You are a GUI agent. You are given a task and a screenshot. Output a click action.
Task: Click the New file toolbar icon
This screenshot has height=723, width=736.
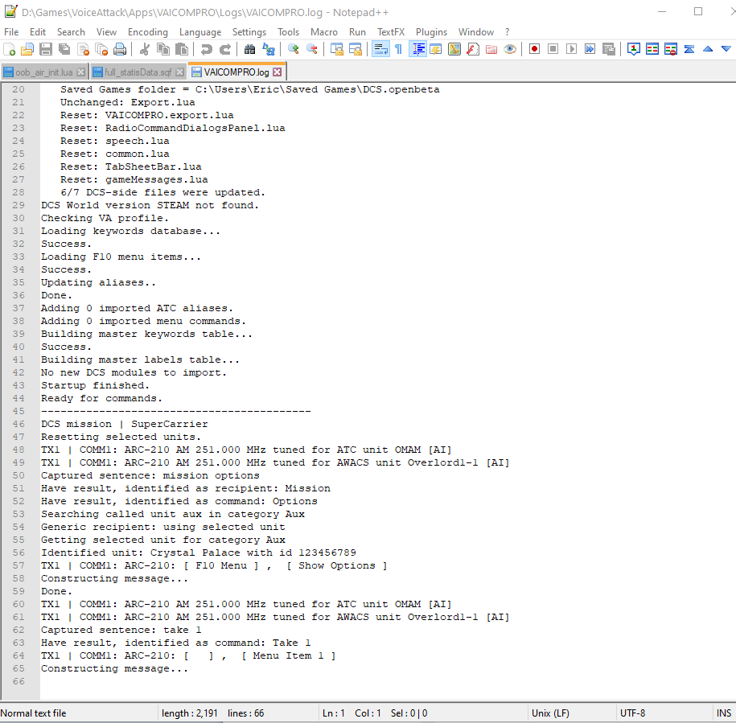(x=10, y=49)
